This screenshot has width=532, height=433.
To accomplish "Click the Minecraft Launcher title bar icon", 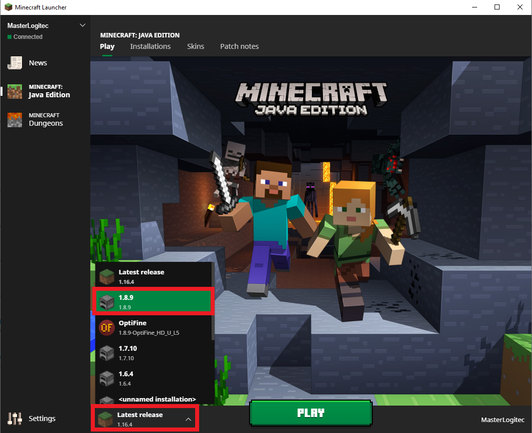I will 8,7.
